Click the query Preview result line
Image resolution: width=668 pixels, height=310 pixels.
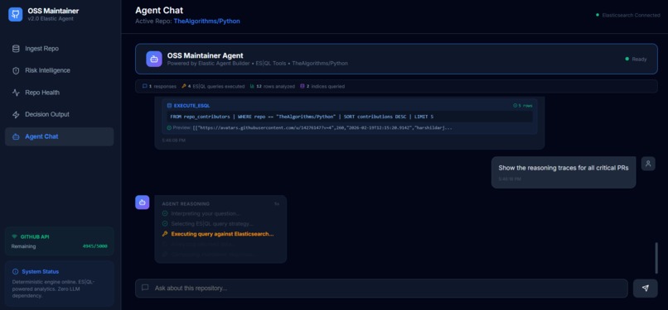(x=310, y=127)
